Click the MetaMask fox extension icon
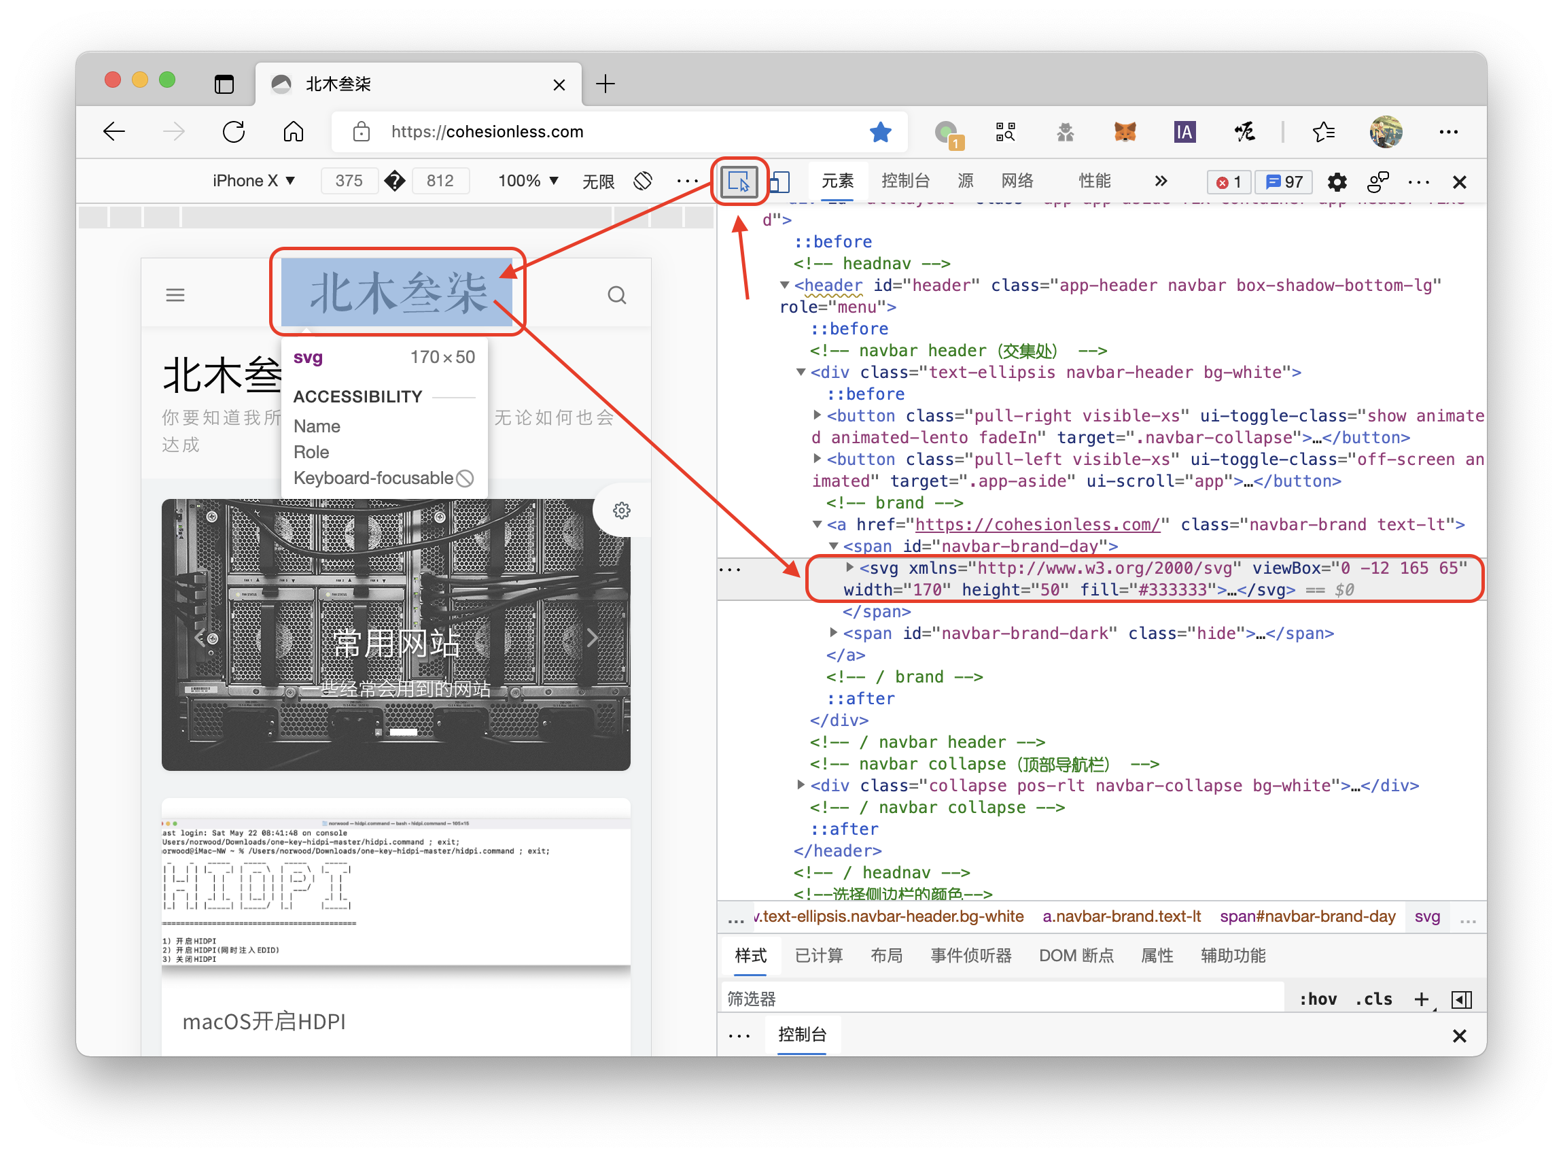The image size is (1563, 1157). tap(1125, 132)
